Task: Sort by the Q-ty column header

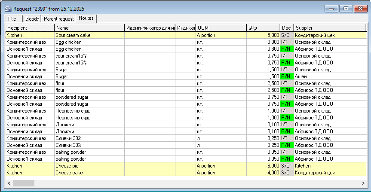Action: pyautogui.click(x=263, y=28)
